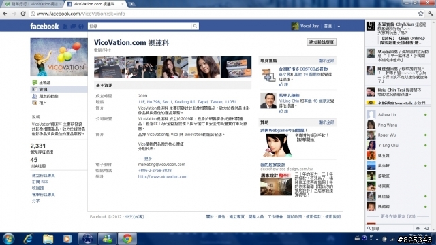Click the +886-2-2758-3838 phone link
The width and height of the screenshot is (436, 245).
click(155, 171)
